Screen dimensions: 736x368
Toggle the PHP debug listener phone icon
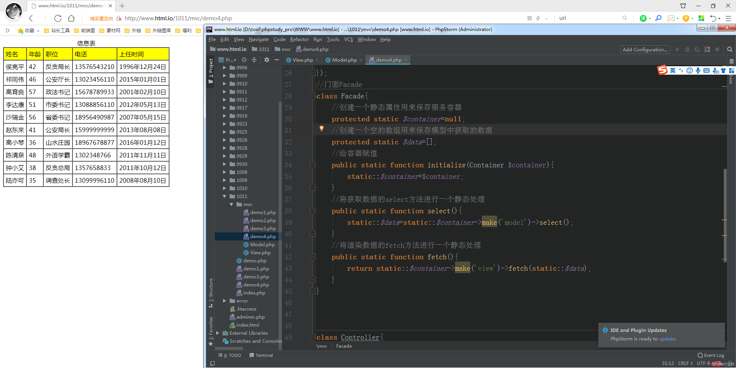click(x=707, y=49)
